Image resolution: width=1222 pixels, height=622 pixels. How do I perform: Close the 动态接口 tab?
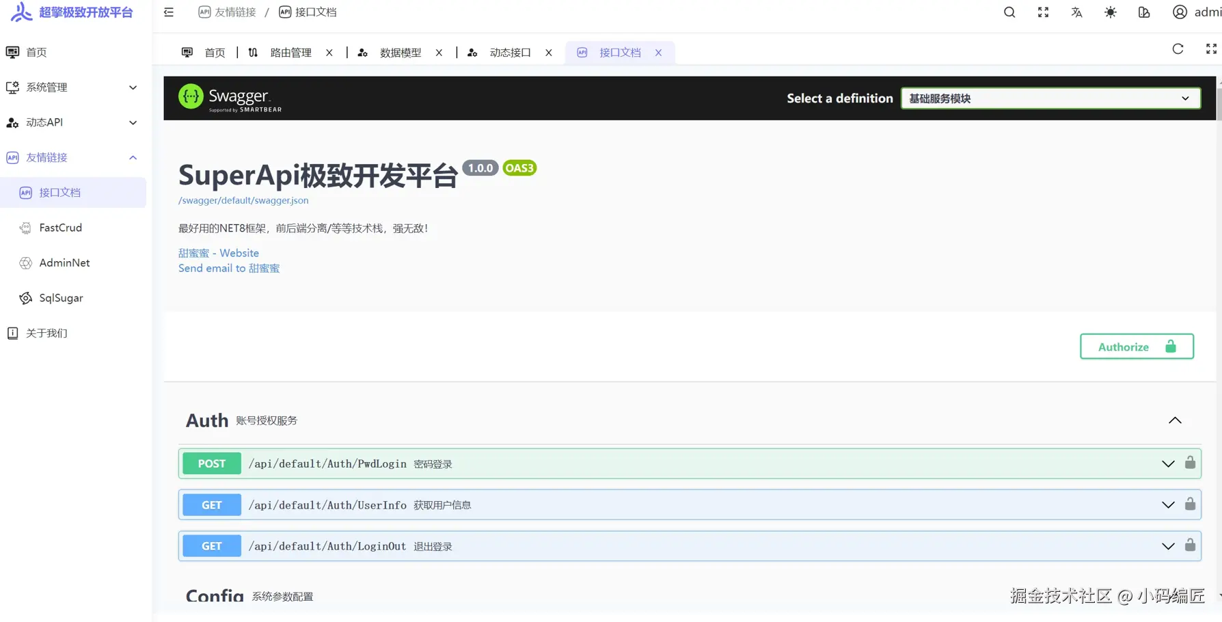point(549,52)
